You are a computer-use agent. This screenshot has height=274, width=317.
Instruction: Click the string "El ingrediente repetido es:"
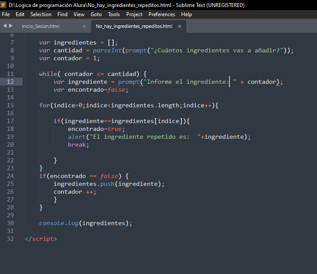tap(145, 137)
